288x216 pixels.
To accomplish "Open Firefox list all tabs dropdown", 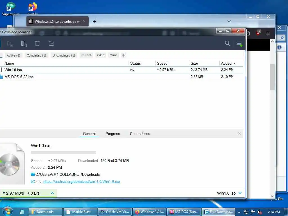I will [229, 21].
